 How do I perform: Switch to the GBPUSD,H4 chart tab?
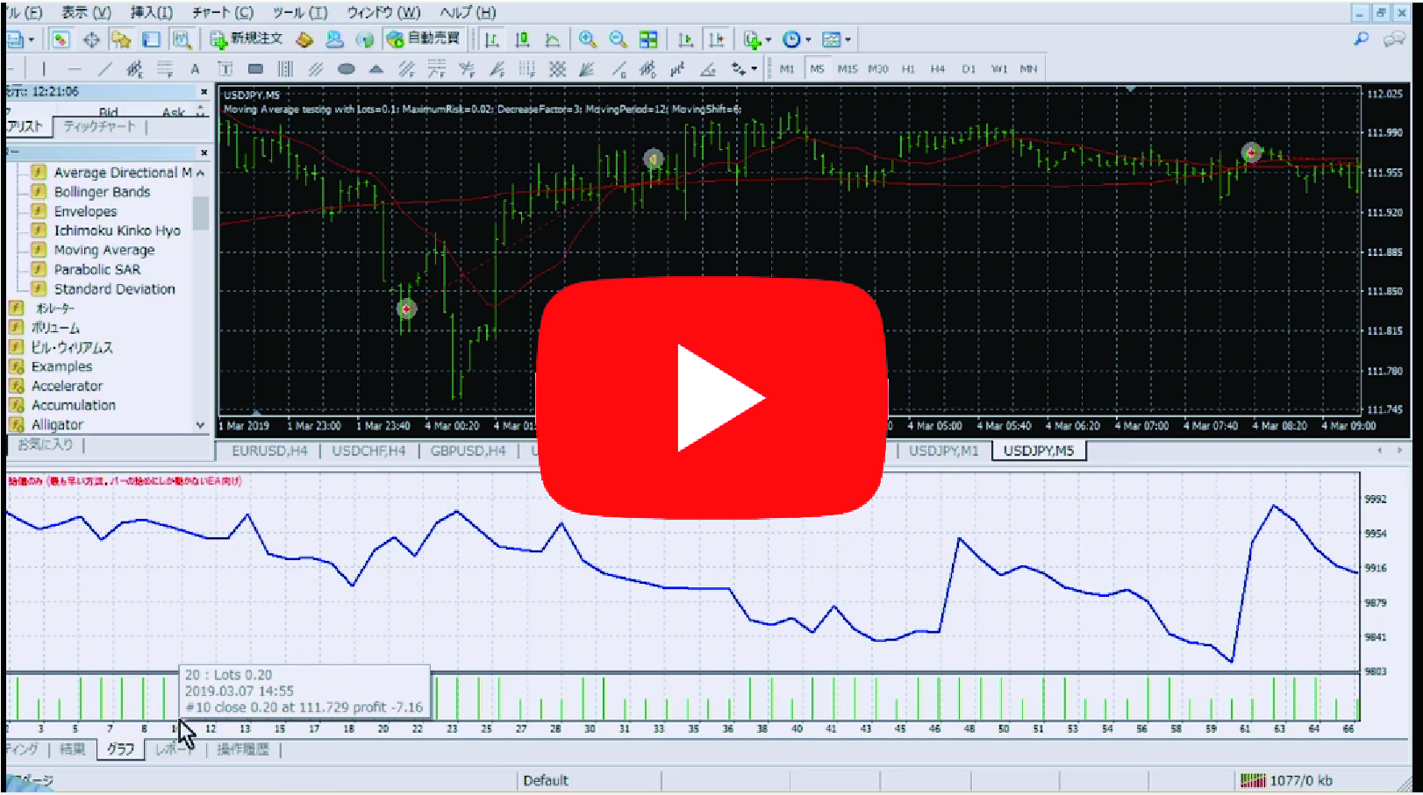(468, 451)
